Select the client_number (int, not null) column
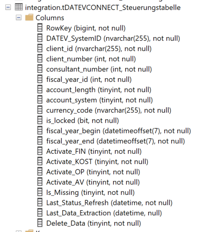 [91, 59]
